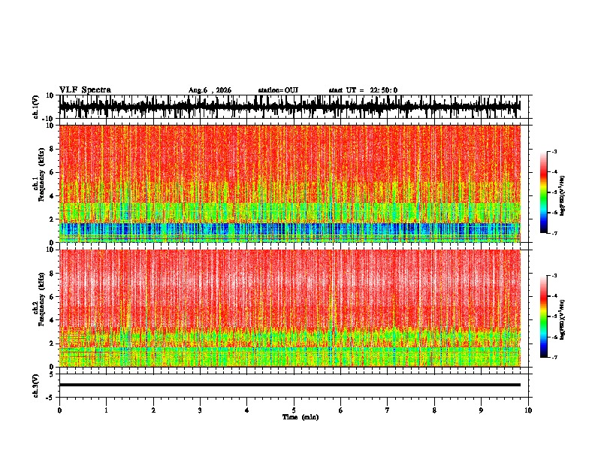Viewport: 595px width, 460px height.
Task: Click the ch.1 voltage waveform trace
Action: click(x=290, y=107)
